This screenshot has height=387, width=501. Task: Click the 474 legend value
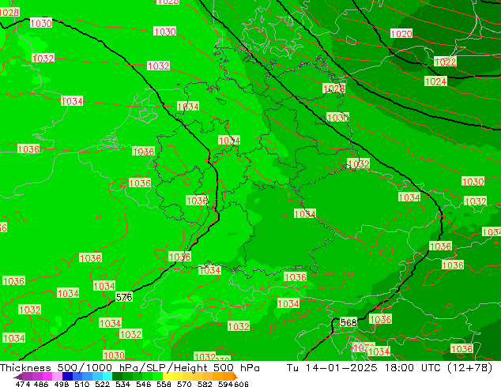(23, 384)
